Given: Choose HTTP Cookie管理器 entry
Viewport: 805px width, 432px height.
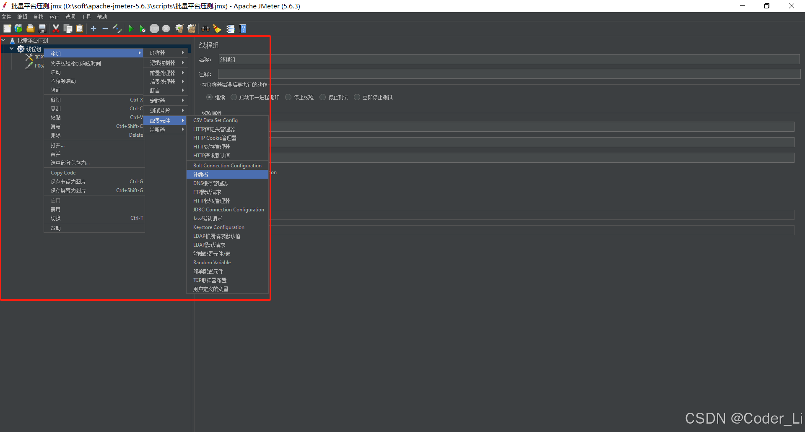Looking at the screenshot, I should coord(227,138).
